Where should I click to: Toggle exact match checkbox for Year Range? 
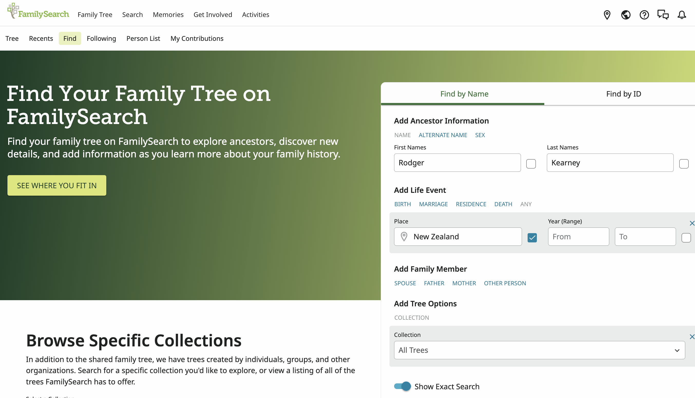point(686,238)
